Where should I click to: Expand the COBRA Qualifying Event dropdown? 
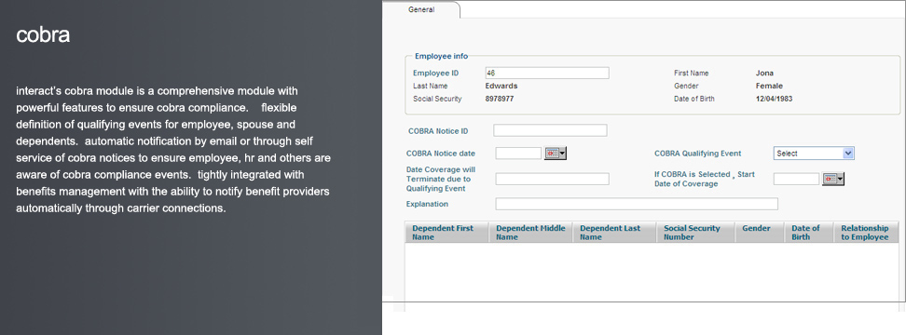814,154
